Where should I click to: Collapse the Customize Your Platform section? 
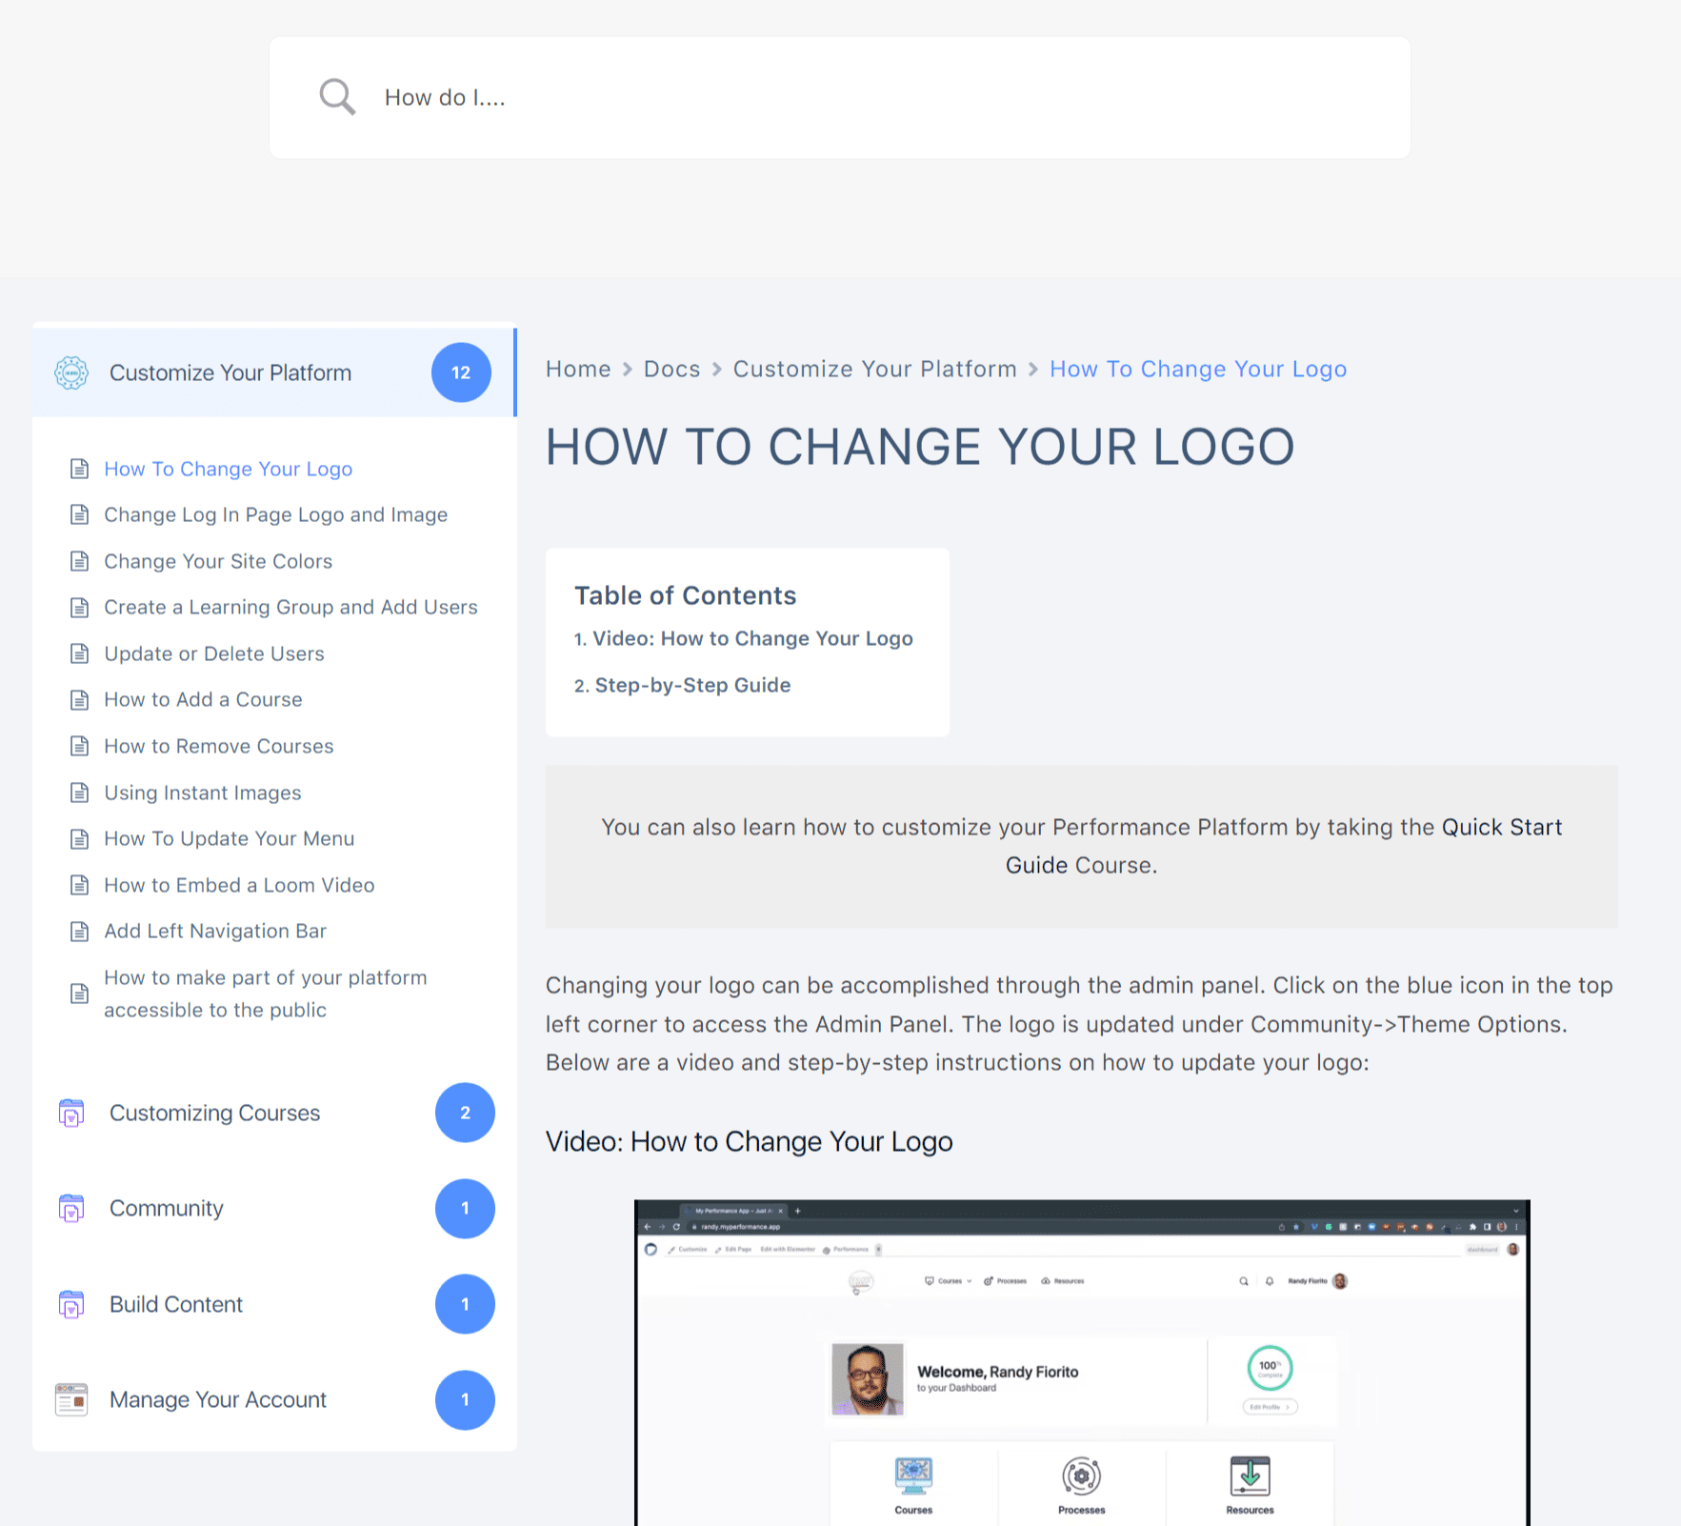[274, 372]
